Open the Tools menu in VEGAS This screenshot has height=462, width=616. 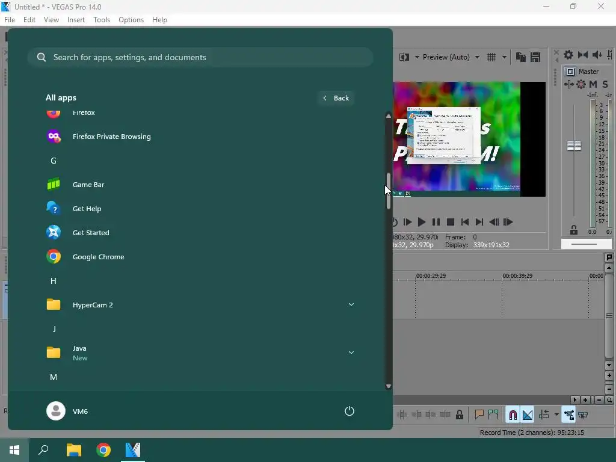pos(102,20)
